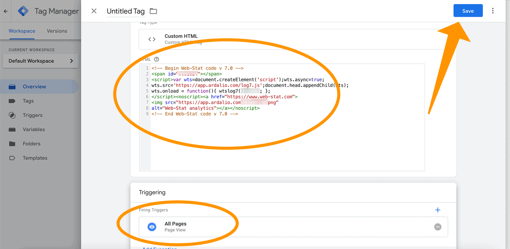Open the Overview section in the sidebar

pos(39,87)
